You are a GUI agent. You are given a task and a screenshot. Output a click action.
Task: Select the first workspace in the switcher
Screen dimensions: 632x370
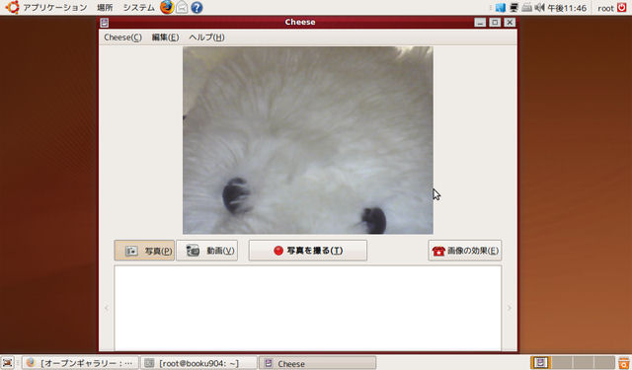[540, 363]
